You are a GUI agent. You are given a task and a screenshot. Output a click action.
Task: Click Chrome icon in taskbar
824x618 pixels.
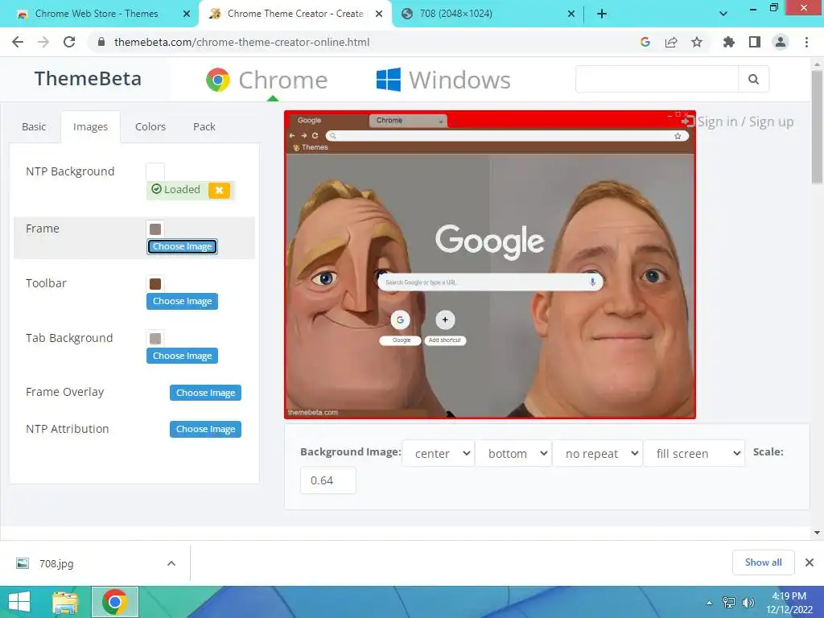tap(115, 602)
